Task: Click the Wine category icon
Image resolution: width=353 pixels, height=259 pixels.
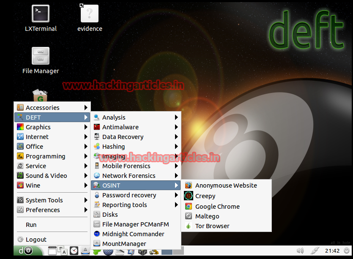Action: coord(20,185)
